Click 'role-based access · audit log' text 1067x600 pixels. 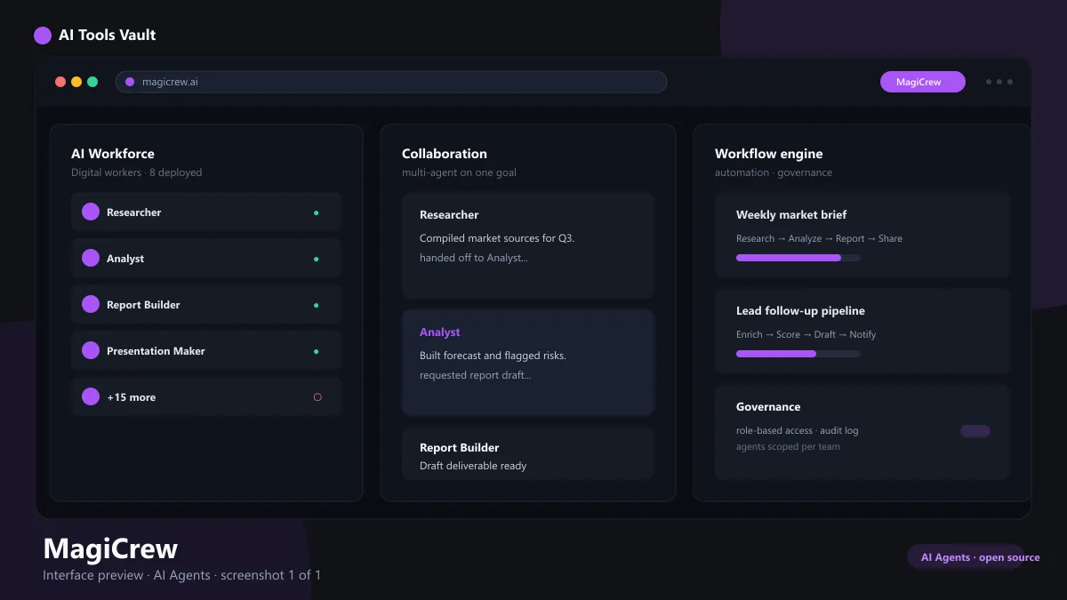(x=798, y=430)
